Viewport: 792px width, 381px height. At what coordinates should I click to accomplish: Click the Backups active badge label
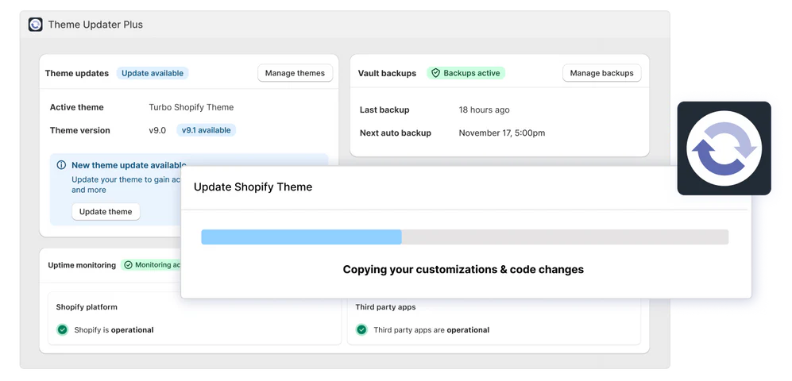[x=472, y=73]
